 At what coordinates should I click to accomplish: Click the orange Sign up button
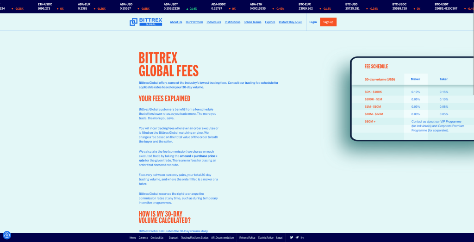pos(328,22)
